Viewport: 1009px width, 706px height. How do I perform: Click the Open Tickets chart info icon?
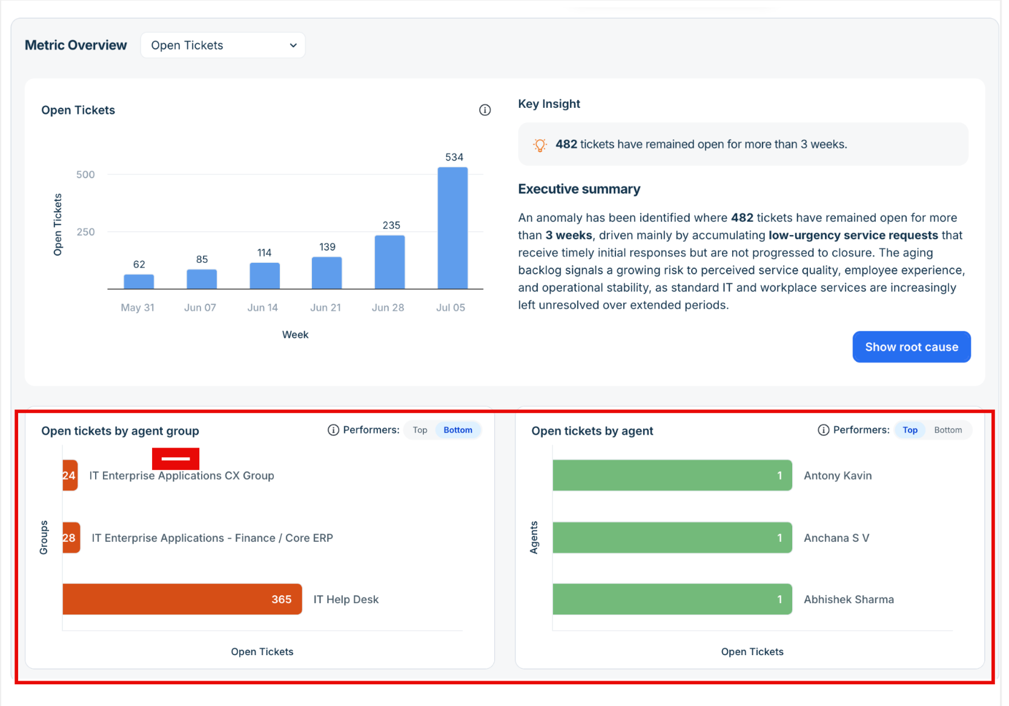pos(485,110)
